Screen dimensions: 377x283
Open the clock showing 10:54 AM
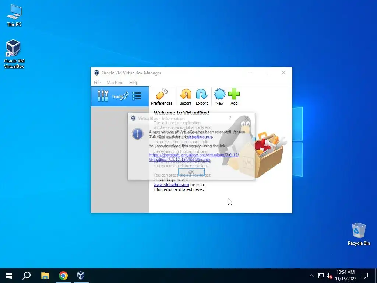point(345,276)
